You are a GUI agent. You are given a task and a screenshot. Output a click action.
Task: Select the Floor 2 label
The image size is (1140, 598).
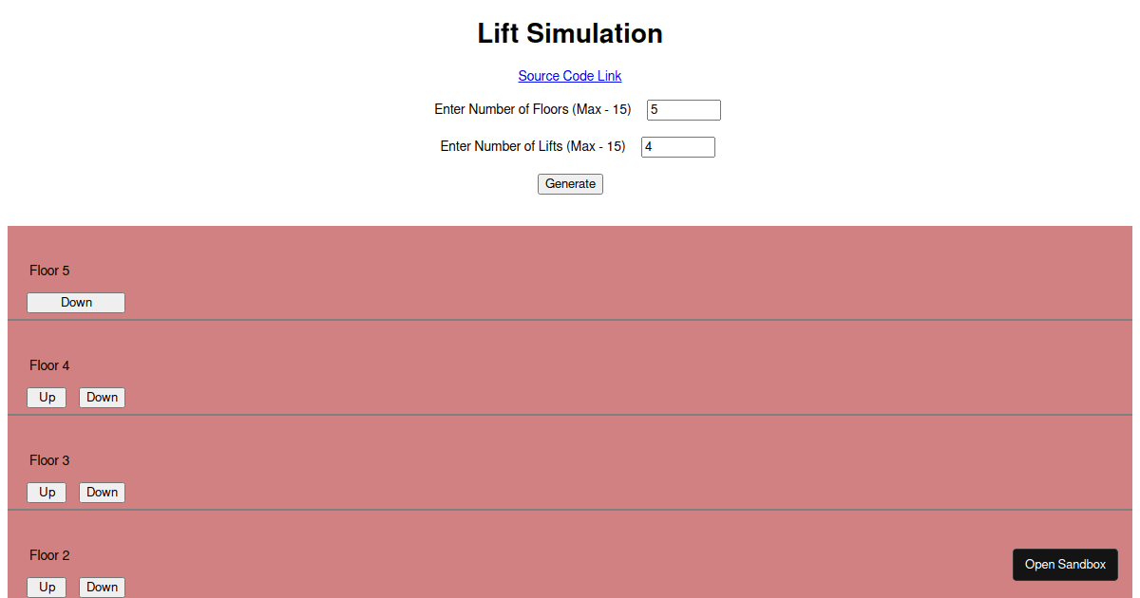pos(49,555)
